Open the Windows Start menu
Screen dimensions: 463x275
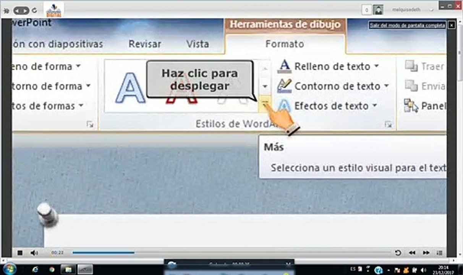point(9,269)
